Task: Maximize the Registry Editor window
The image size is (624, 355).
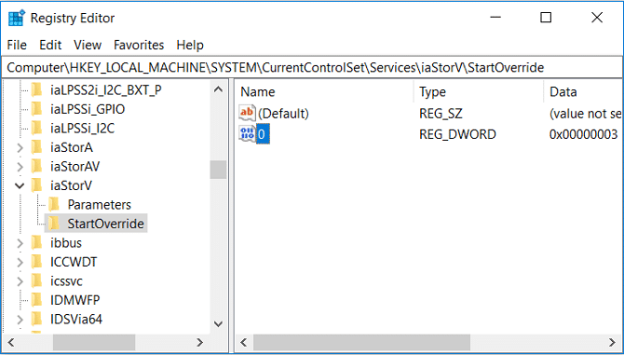Action: [x=546, y=18]
